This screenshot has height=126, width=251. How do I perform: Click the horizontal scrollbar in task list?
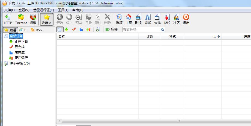click(x=179, y=121)
